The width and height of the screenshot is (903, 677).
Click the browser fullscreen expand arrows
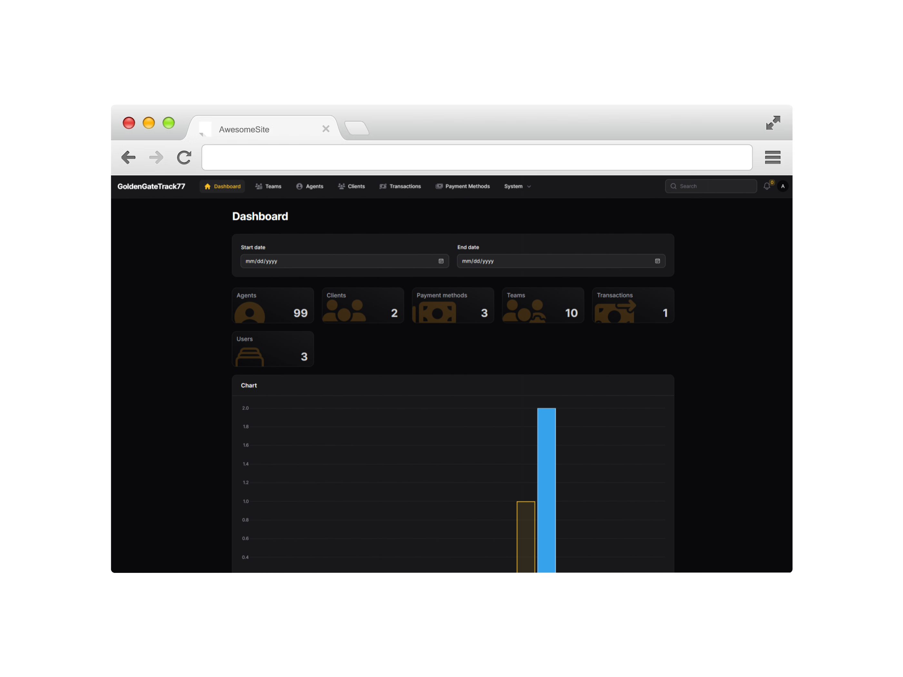click(773, 123)
